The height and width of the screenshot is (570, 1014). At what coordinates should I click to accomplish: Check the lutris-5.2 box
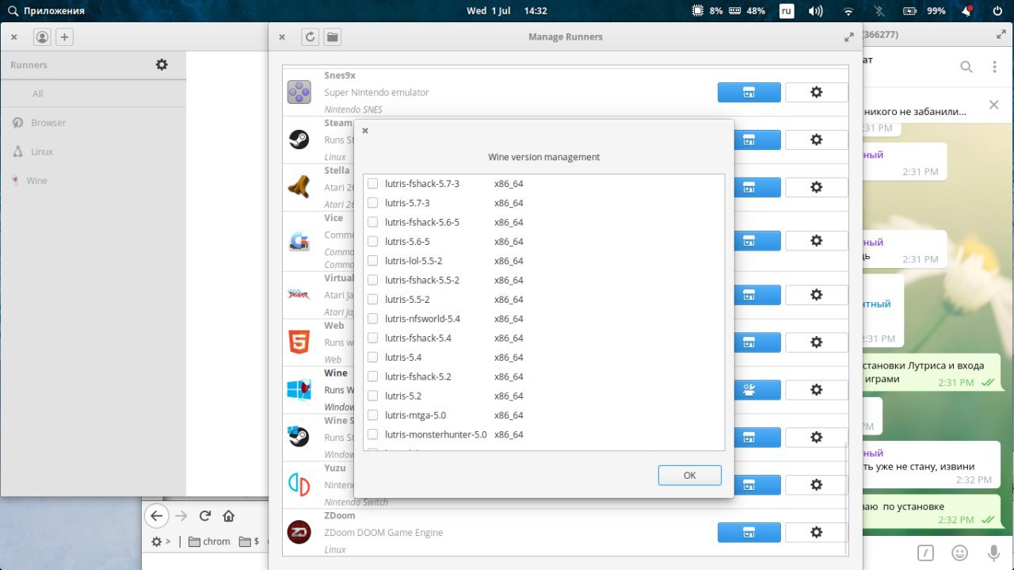coord(372,396)
